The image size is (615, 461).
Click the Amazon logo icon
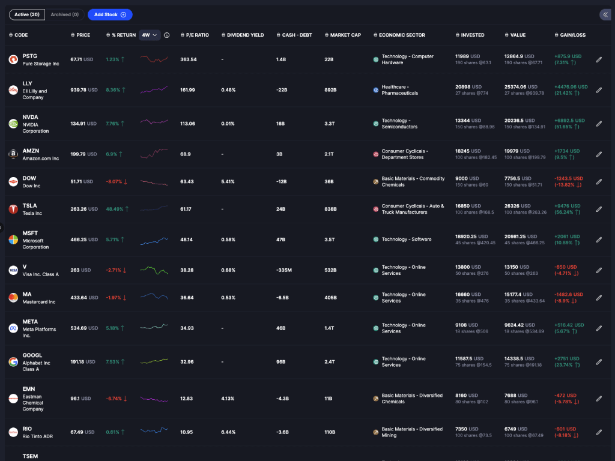pyautogui.click(x=13, y=154)
